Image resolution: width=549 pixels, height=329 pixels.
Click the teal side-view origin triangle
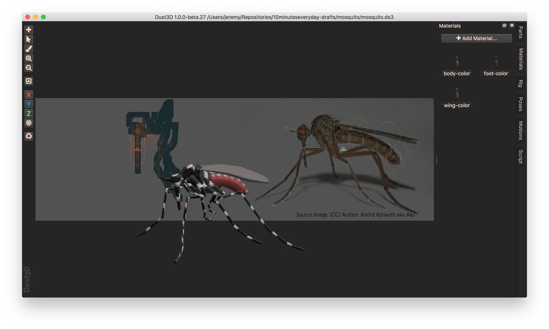343,149
